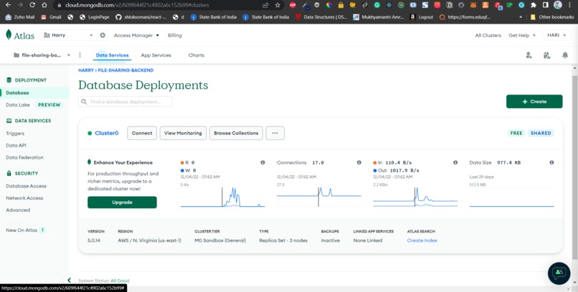Open Database Access in the sidebar

26,186
